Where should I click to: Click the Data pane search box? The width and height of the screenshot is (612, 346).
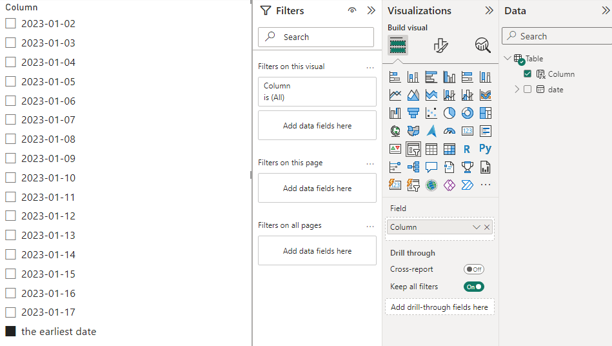click(557, 36)
